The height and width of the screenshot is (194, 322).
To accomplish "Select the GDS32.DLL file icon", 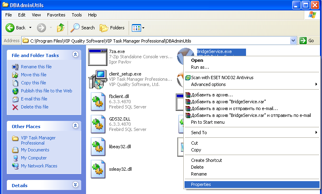I will pyautogui.click(x=98, y=124).
